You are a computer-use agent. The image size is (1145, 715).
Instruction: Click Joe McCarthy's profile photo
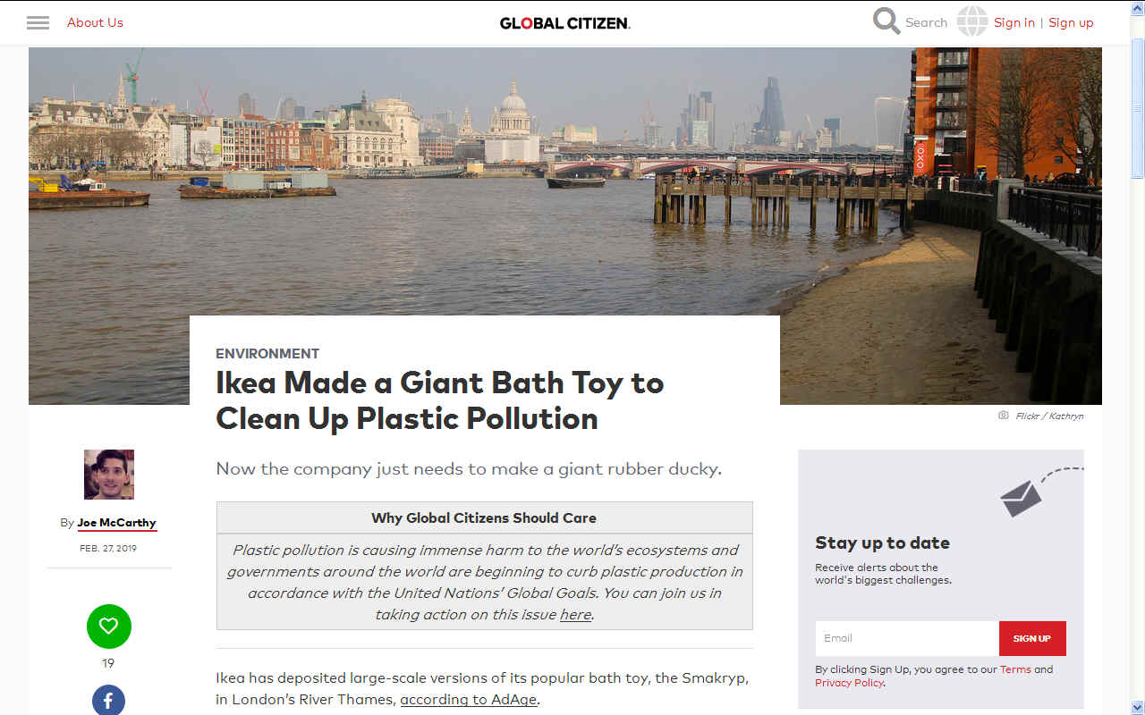(x=109, y=475)
